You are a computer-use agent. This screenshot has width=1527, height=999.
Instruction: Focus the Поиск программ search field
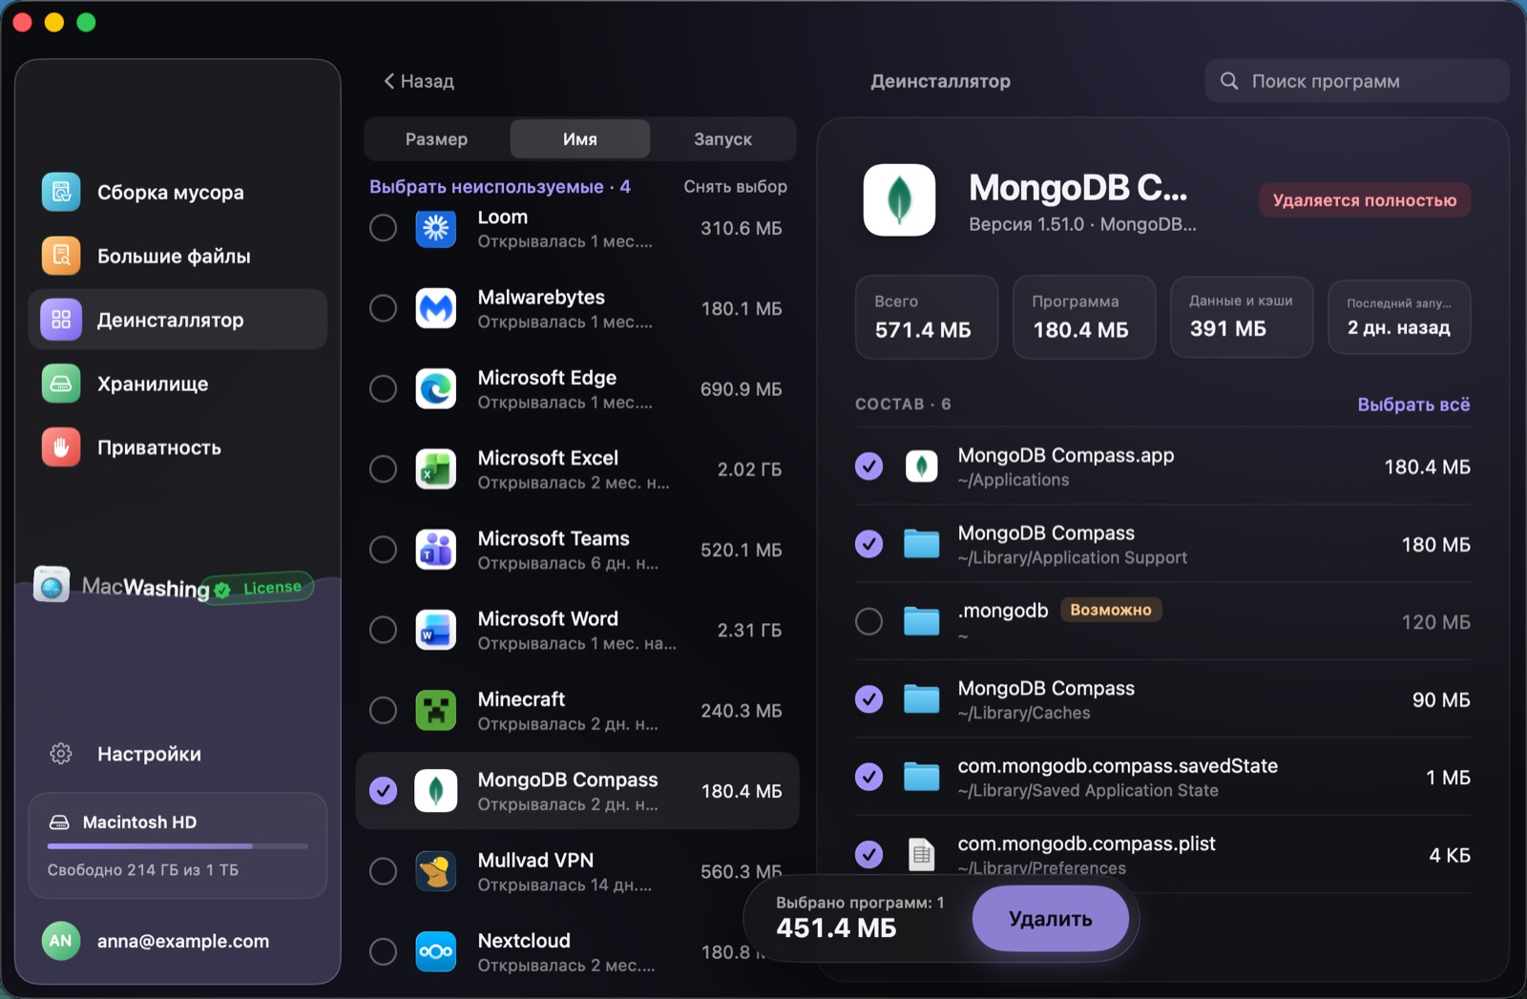pyautogui.click(x=1356, y=81)
